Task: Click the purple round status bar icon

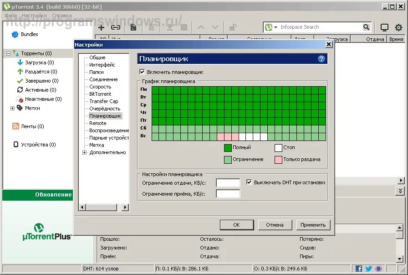Action: point(378,269)
